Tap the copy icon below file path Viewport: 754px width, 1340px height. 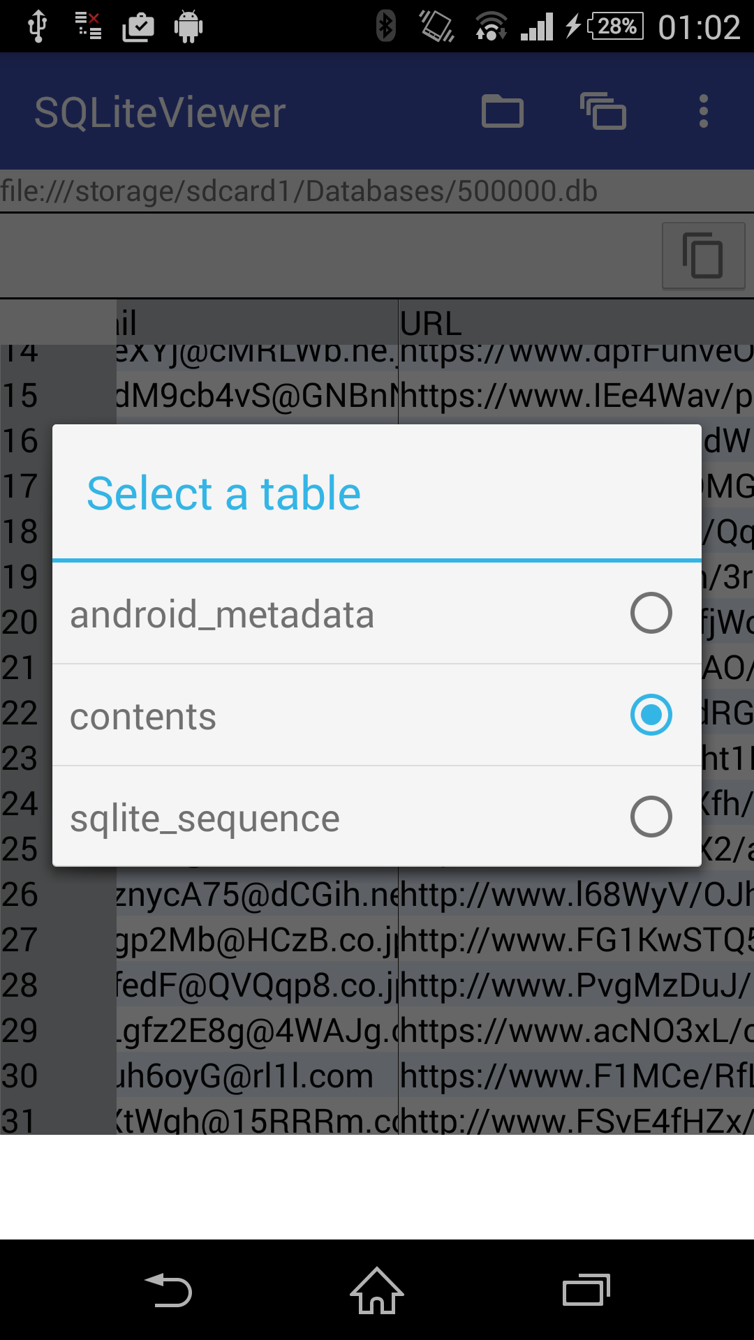pyautogui.click(x=703, y=256)
